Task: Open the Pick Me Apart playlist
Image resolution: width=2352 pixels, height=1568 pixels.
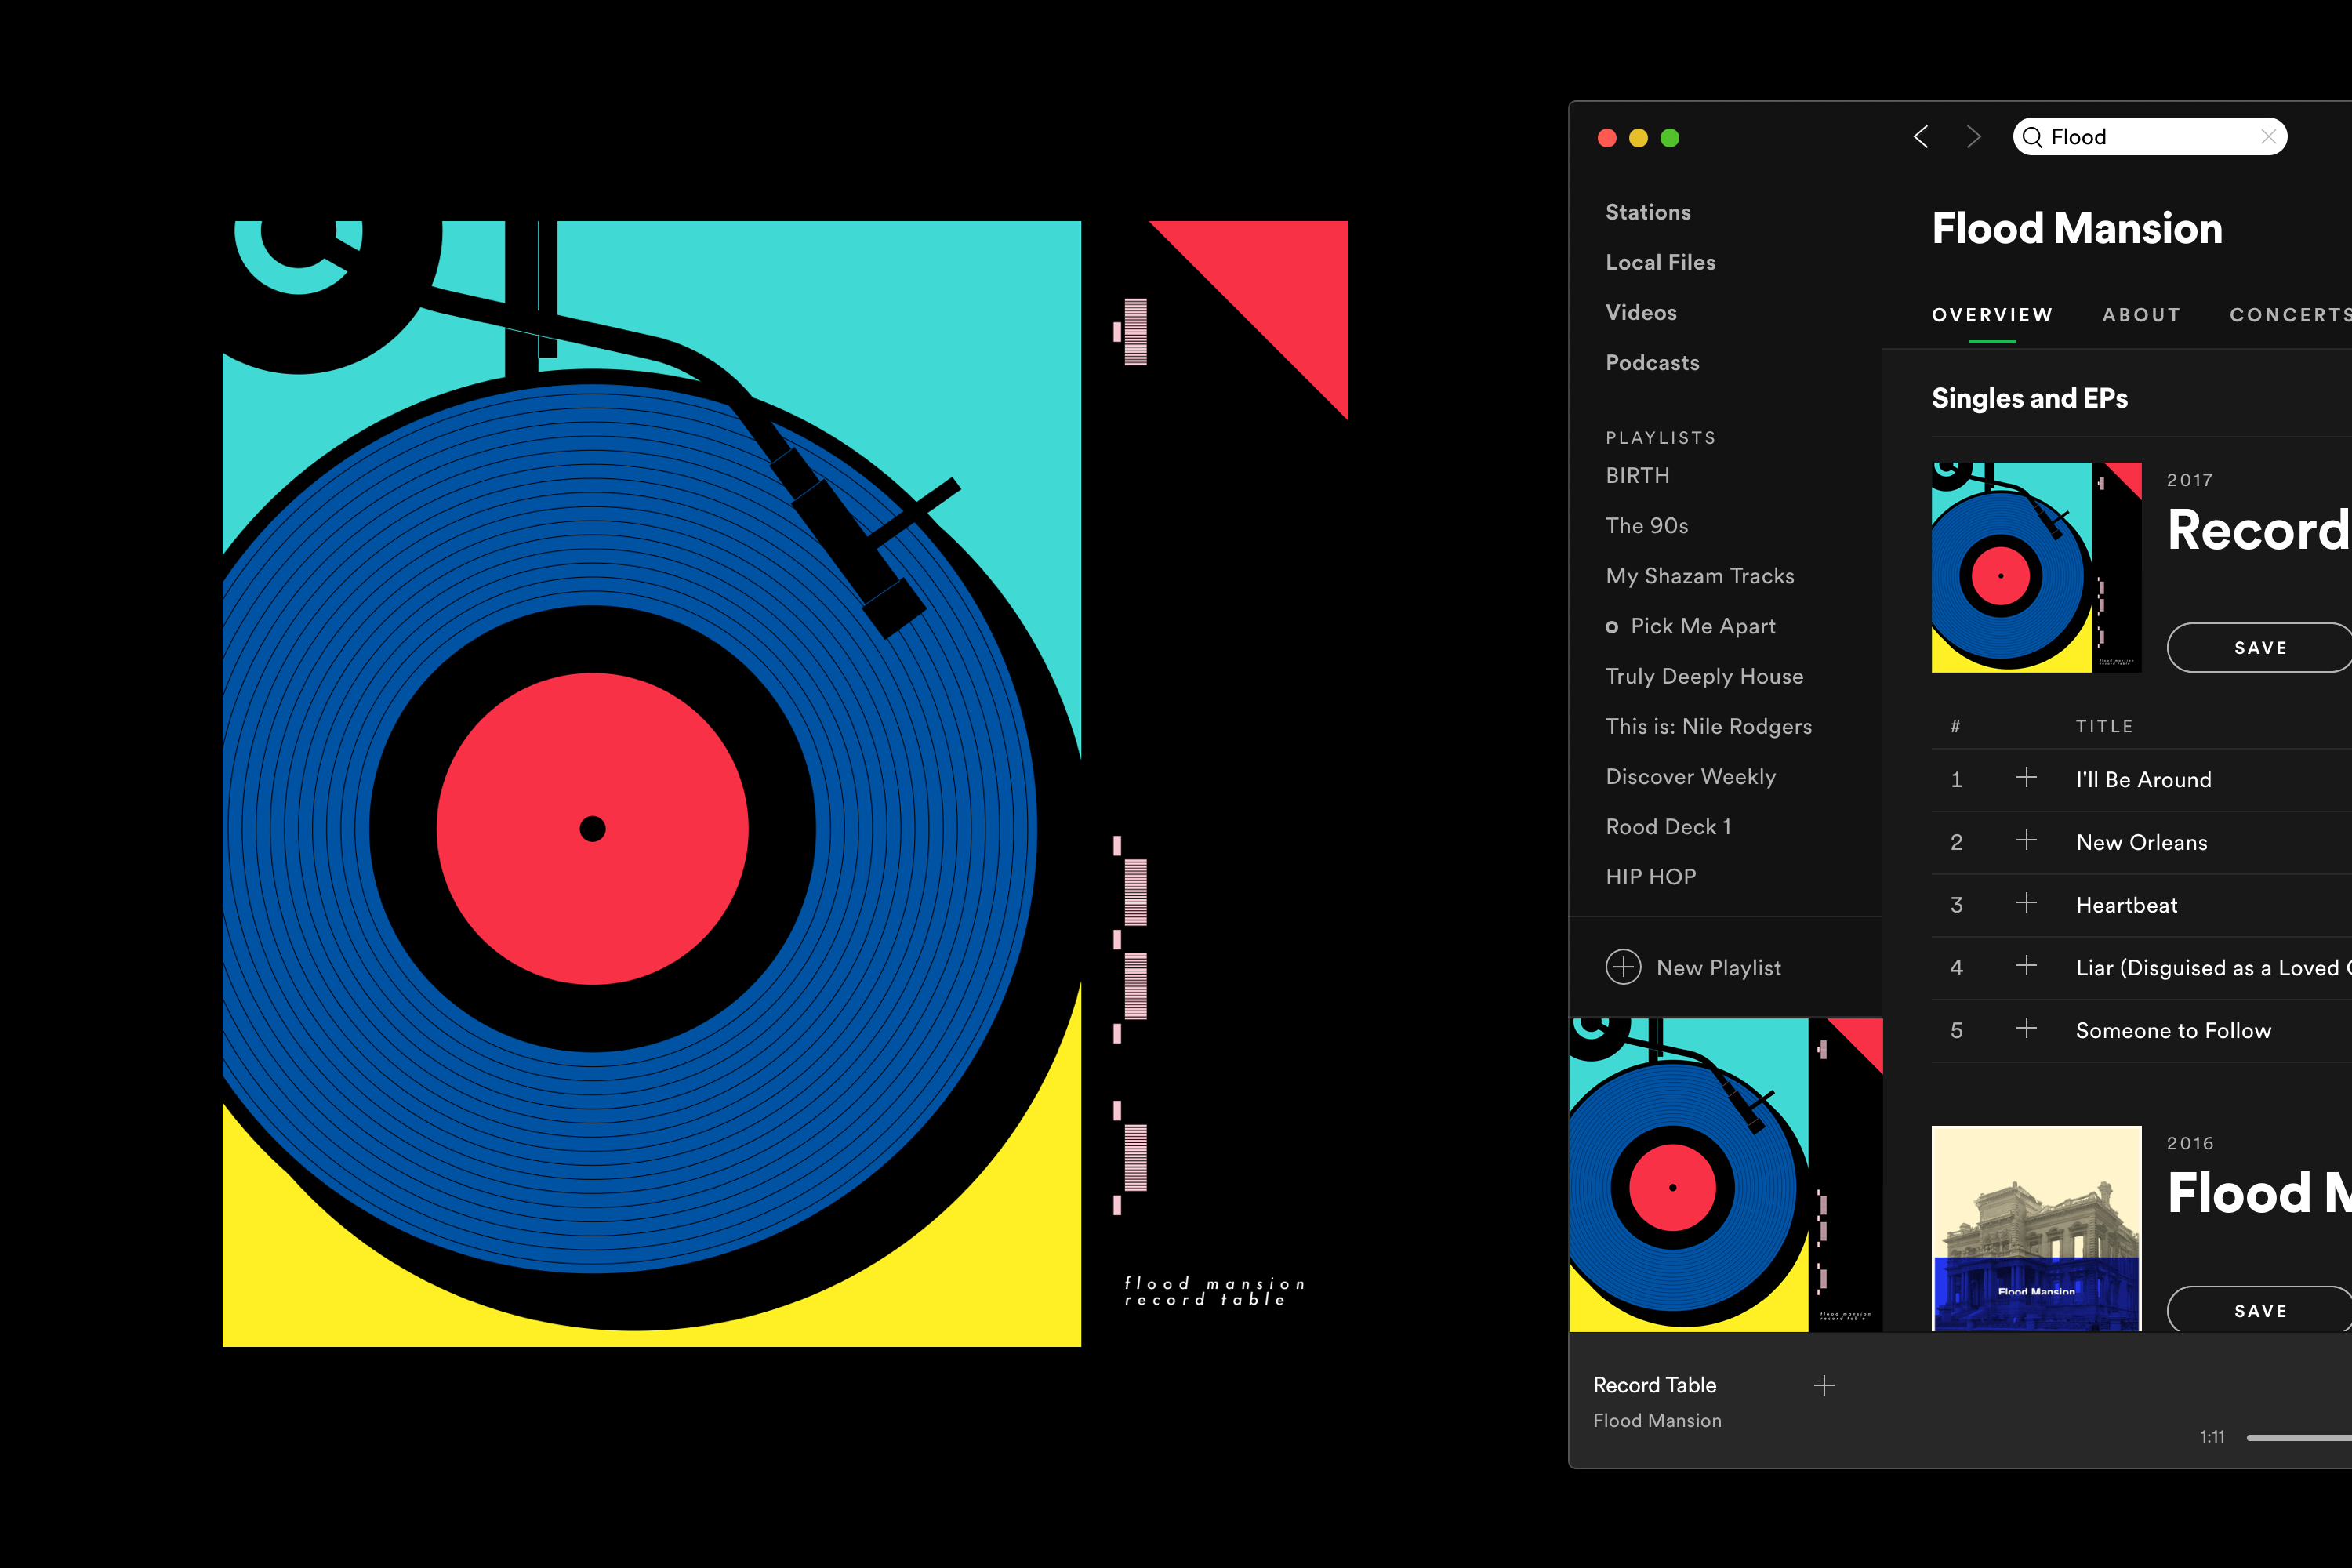Action: point(1702,626)
